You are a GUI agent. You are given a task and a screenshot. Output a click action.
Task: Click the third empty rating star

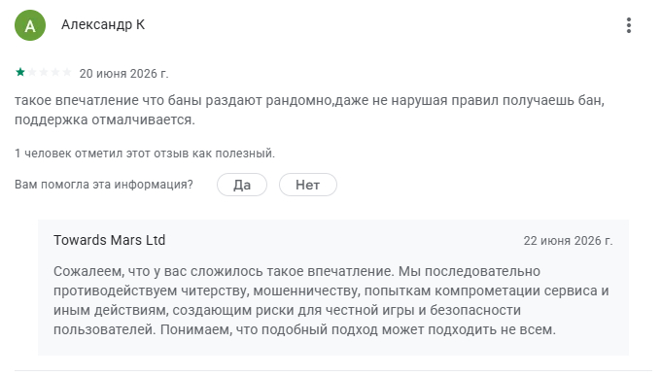point(44,72)
